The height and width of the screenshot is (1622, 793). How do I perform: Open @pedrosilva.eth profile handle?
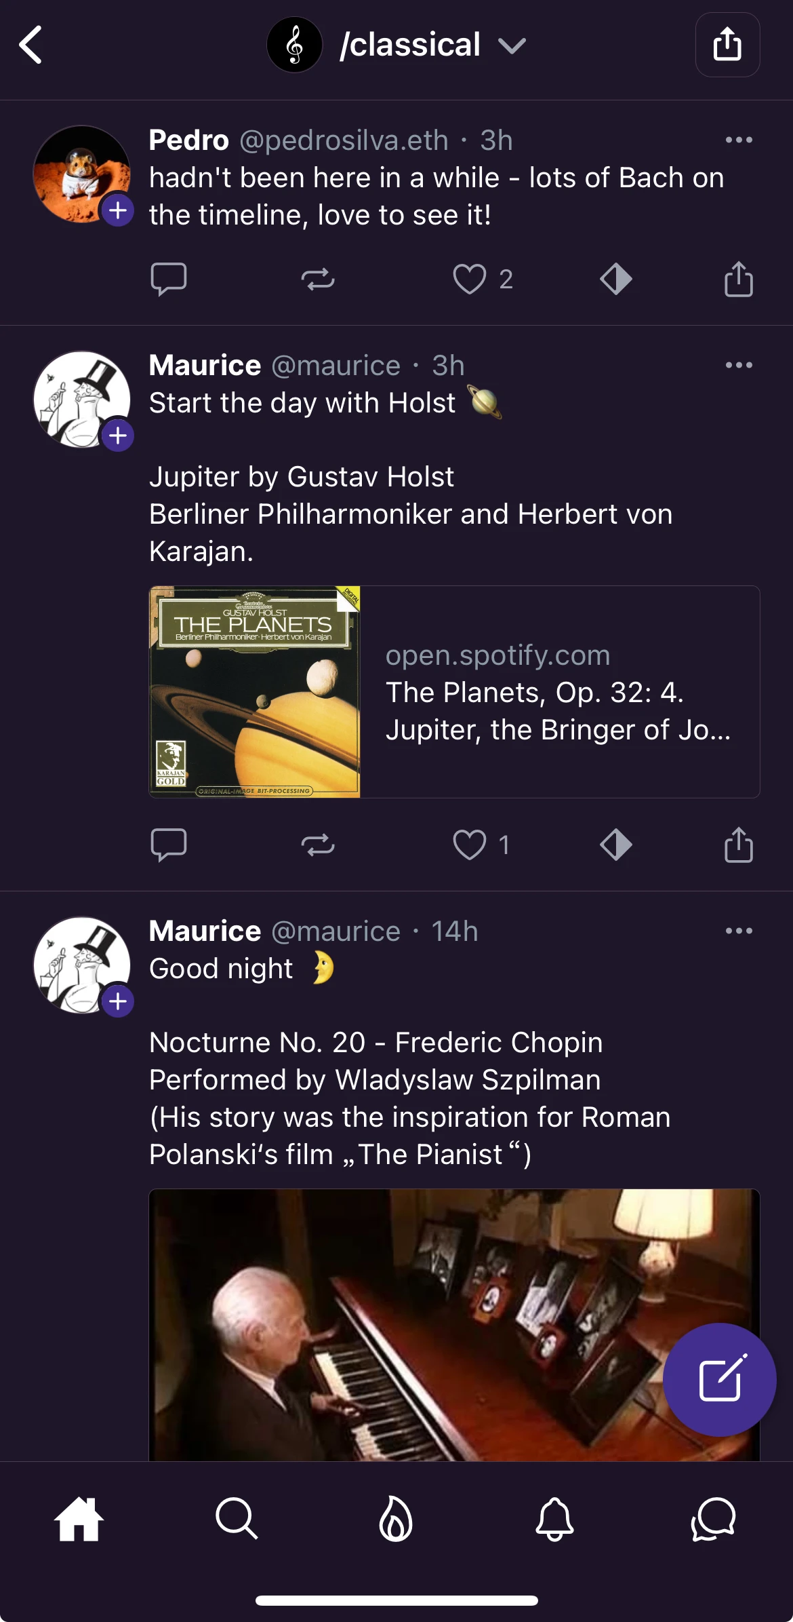344,140
